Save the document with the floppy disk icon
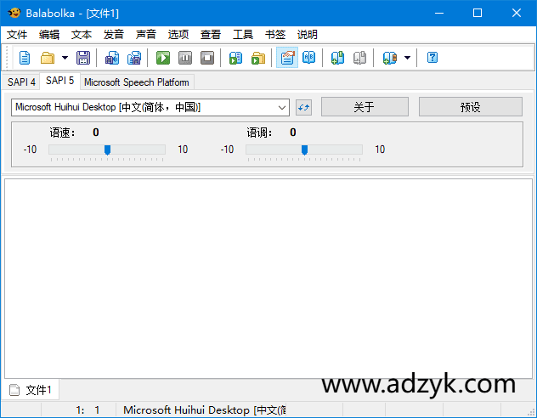 pyautogui.click(x=83, y=58)
